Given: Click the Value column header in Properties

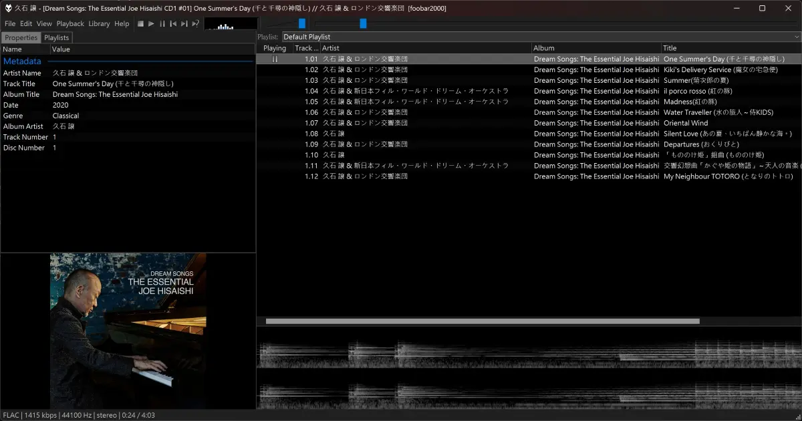Looking at the screenshot, I should [153, 49].
